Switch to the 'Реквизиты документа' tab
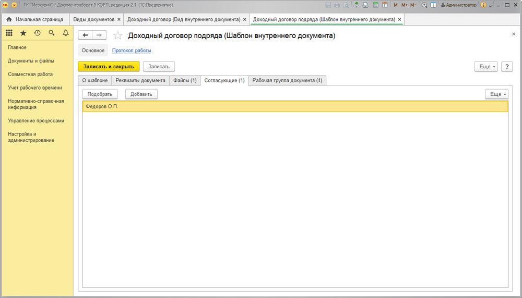The image size is (522, 298). point(140,80)
